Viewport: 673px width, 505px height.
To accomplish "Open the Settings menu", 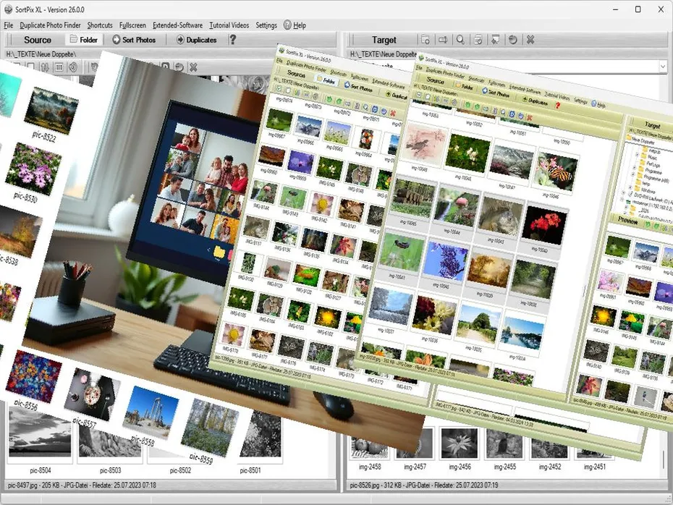I will click(266, 25).
